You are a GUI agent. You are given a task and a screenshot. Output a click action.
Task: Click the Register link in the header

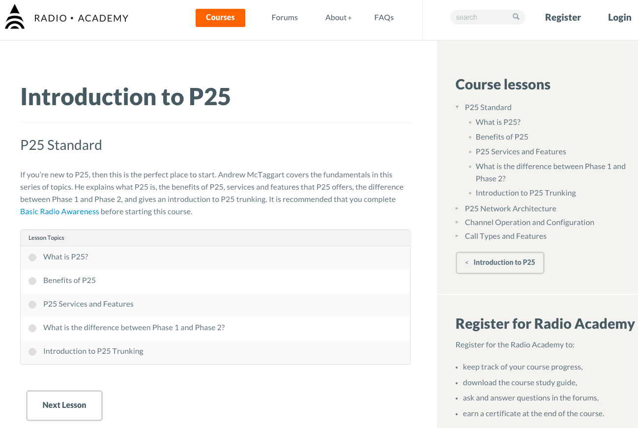tap(563, 17)
